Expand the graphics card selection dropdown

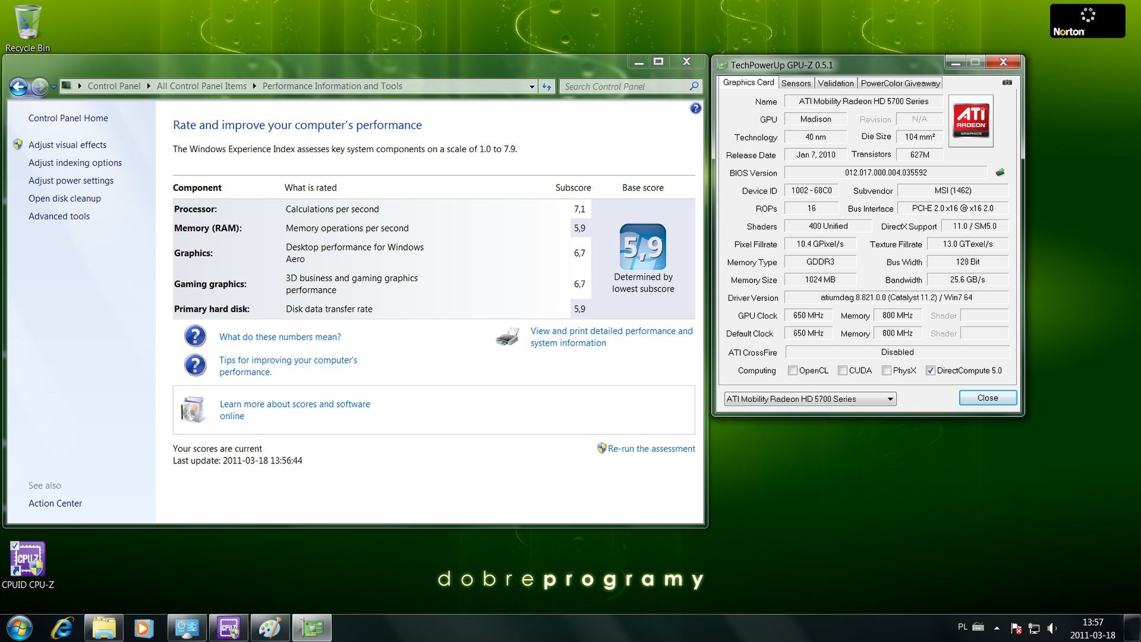pyautogui.click(x=890, y=399)
